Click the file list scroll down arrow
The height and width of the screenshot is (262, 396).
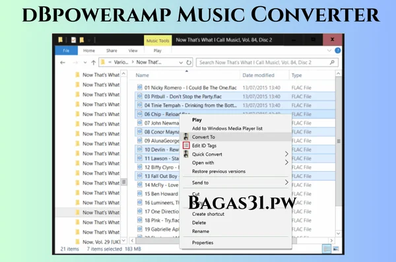pyautogui.click(x=339, y=234)
